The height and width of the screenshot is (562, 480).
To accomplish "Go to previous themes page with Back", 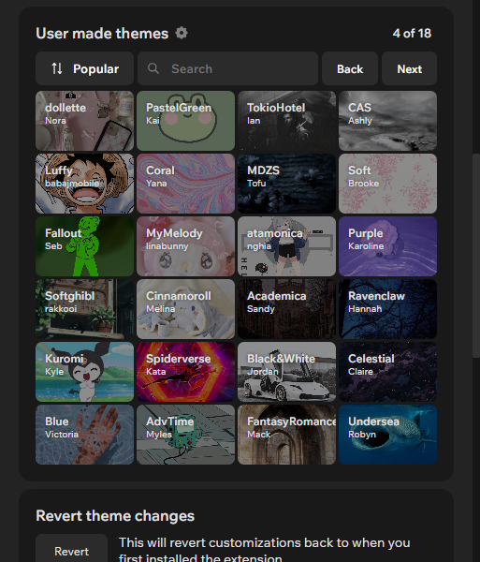I will [350, 68].
